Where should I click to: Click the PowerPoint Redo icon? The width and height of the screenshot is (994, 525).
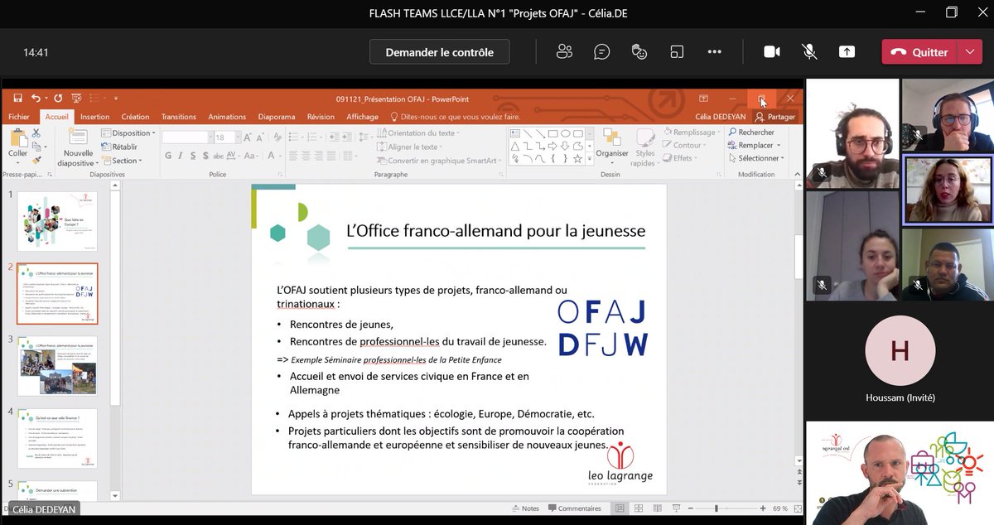56,98
